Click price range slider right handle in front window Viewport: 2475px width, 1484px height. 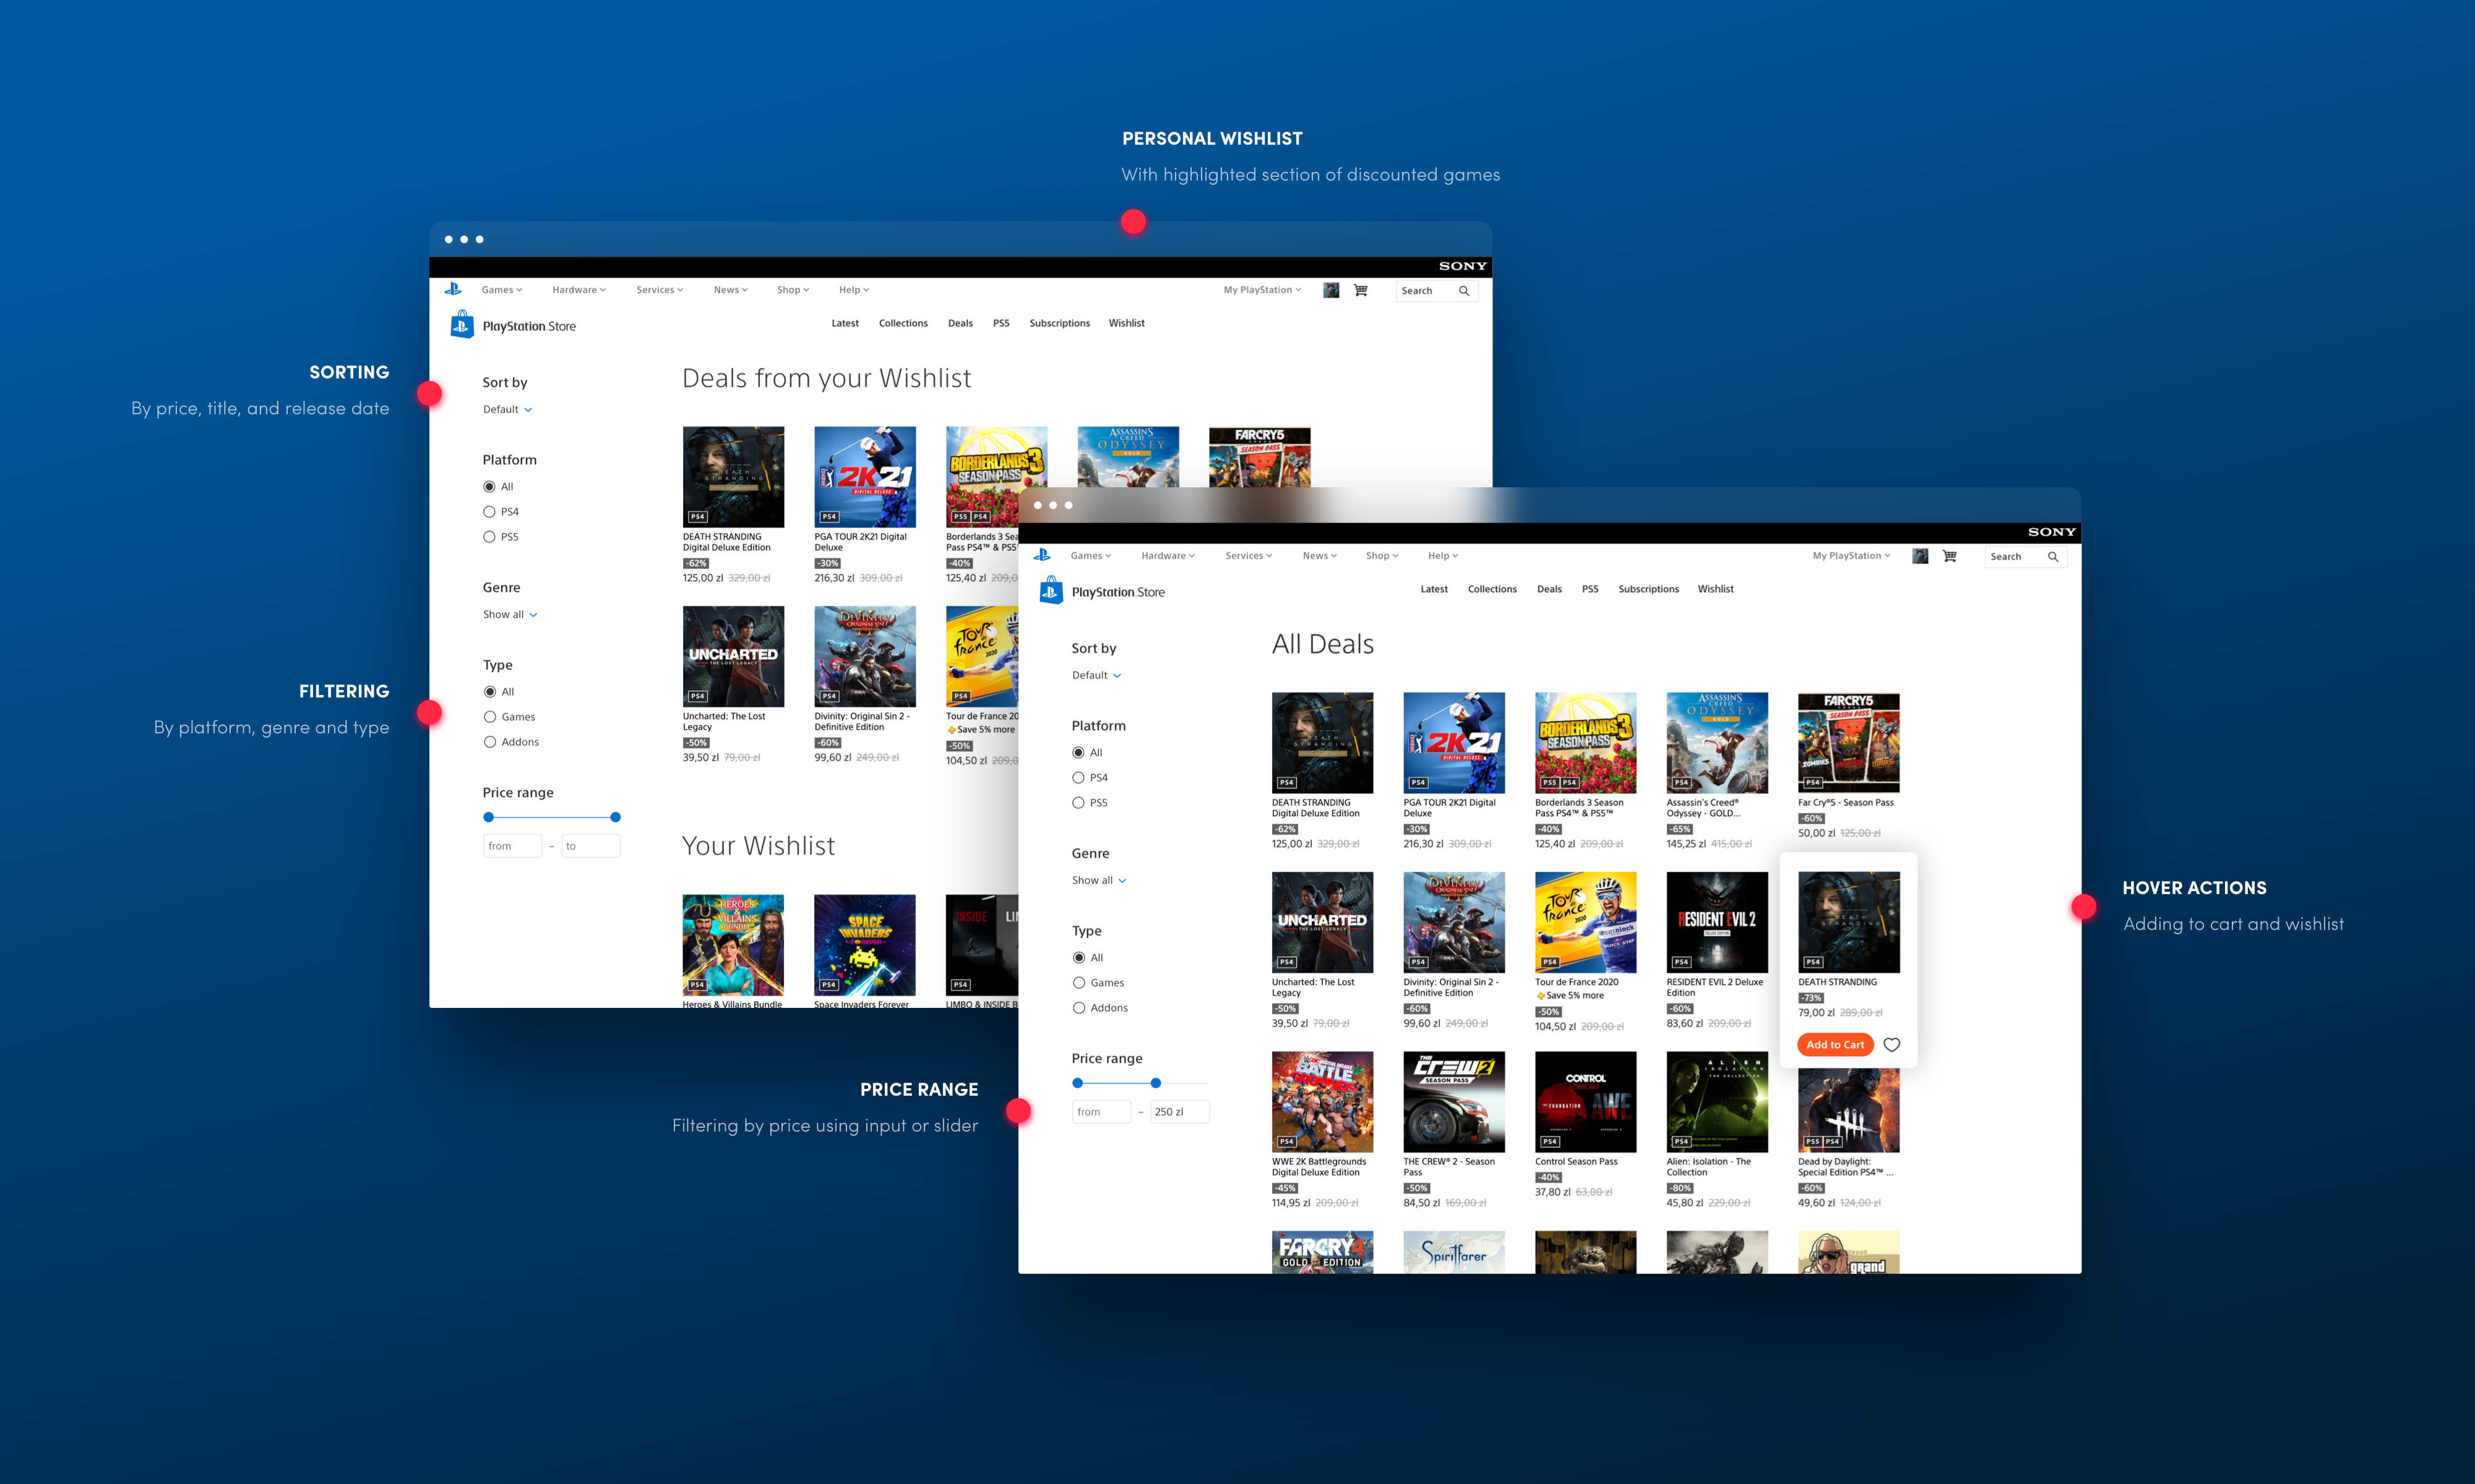click(1155, 1083)
